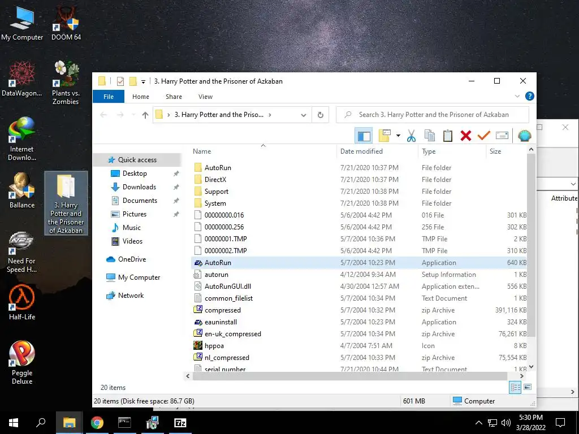The image size is (579, 434).
Task: Click the vertical scrollbar in file list
Action: (531, 245)
